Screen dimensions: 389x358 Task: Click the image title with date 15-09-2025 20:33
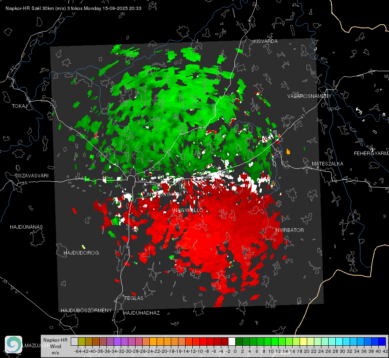pos(74,8)
